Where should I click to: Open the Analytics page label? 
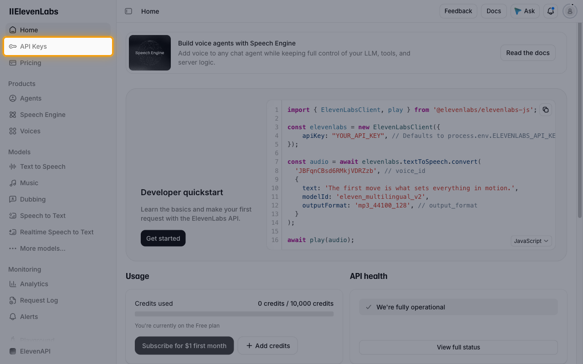tap(34, 284)
